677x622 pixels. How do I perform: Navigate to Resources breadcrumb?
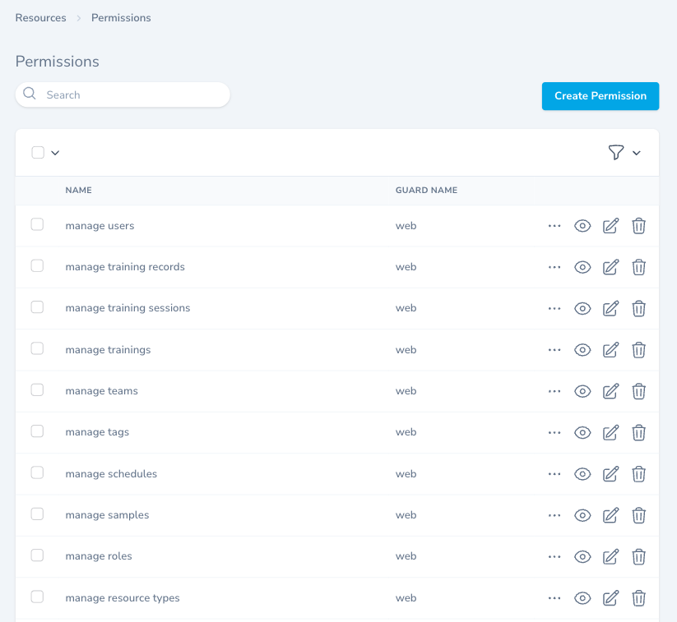[x=40, y=17]
